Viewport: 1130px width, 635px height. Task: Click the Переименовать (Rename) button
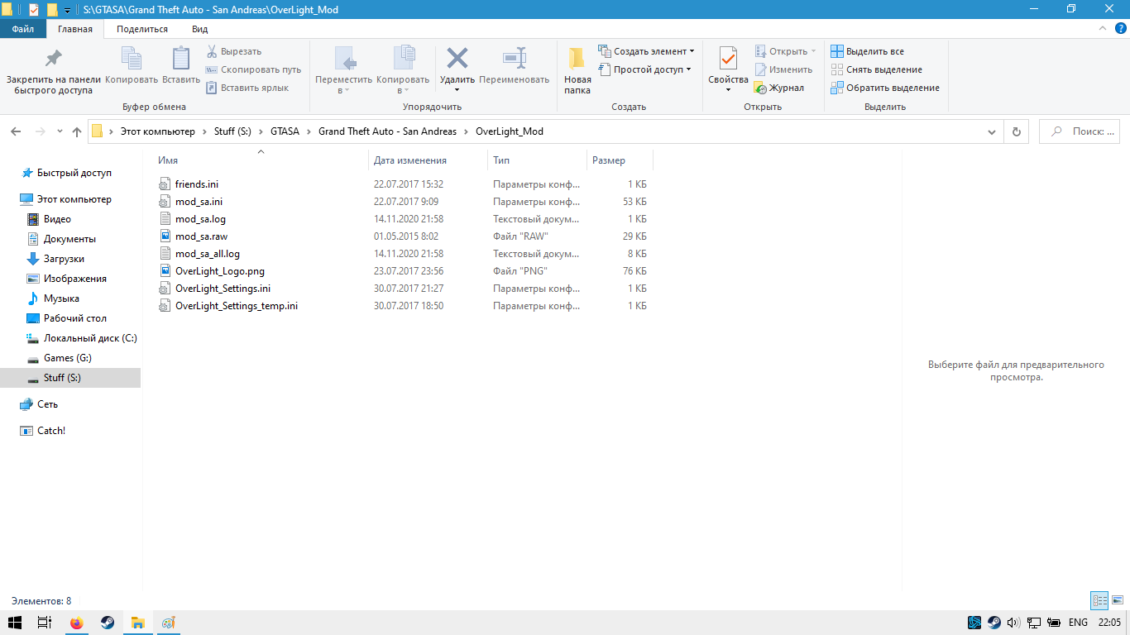[x=514, y=66]
